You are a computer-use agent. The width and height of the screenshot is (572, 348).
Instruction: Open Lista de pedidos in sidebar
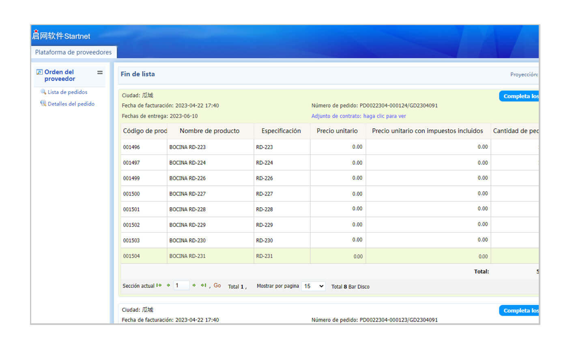67,92
